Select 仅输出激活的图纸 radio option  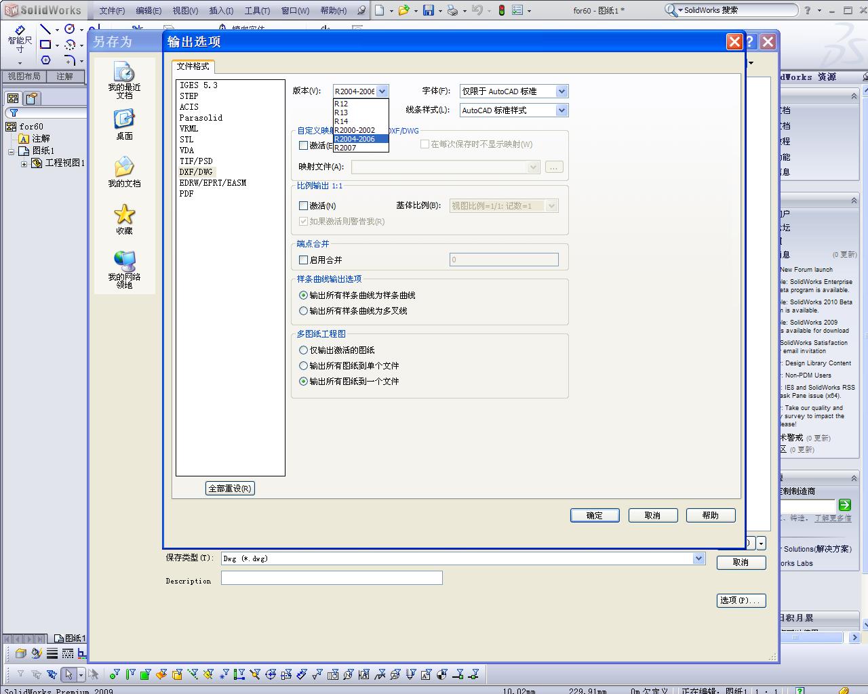303,350
